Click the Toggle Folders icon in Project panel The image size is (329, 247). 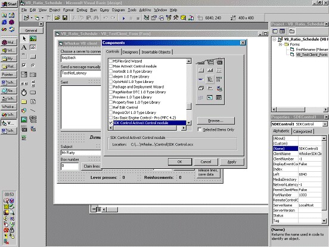click(291, 31)
